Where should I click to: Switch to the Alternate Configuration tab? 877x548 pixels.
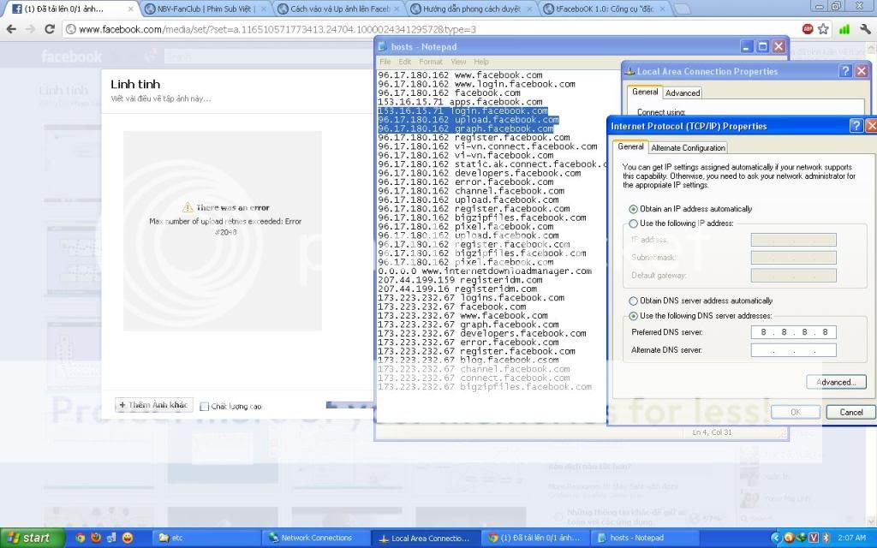coord(688,147)
